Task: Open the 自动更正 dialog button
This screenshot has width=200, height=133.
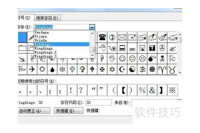Action: coord(34,111)
